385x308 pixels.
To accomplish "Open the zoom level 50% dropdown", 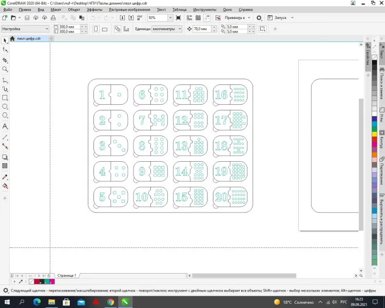I will [x=170, y=17].
